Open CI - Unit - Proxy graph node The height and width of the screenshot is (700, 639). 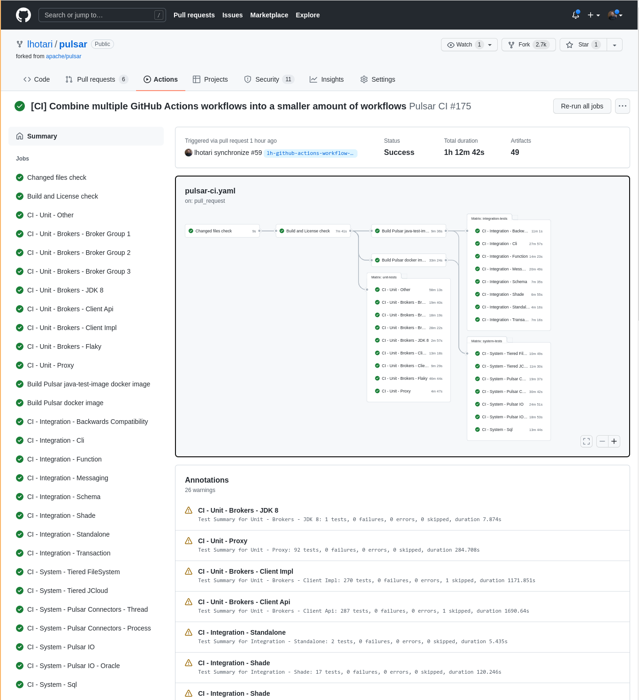pos(409,391)
